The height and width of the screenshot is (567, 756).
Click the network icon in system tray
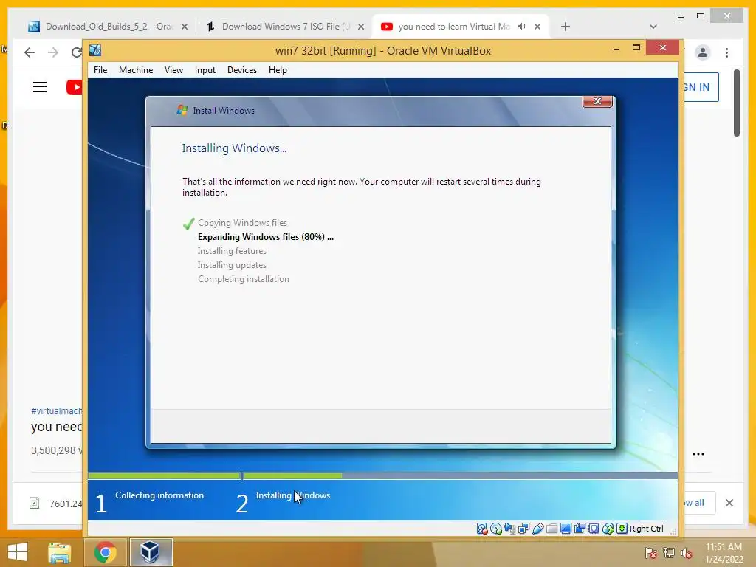coord(669,553)
